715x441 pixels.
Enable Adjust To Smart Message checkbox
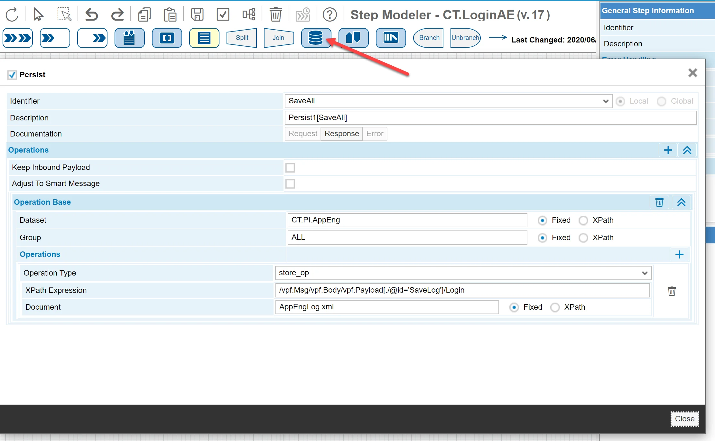(x=290, y=184)
